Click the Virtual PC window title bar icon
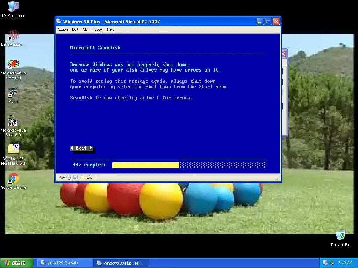Viewport: 358px width, 268px height. (x=59, y=21)
